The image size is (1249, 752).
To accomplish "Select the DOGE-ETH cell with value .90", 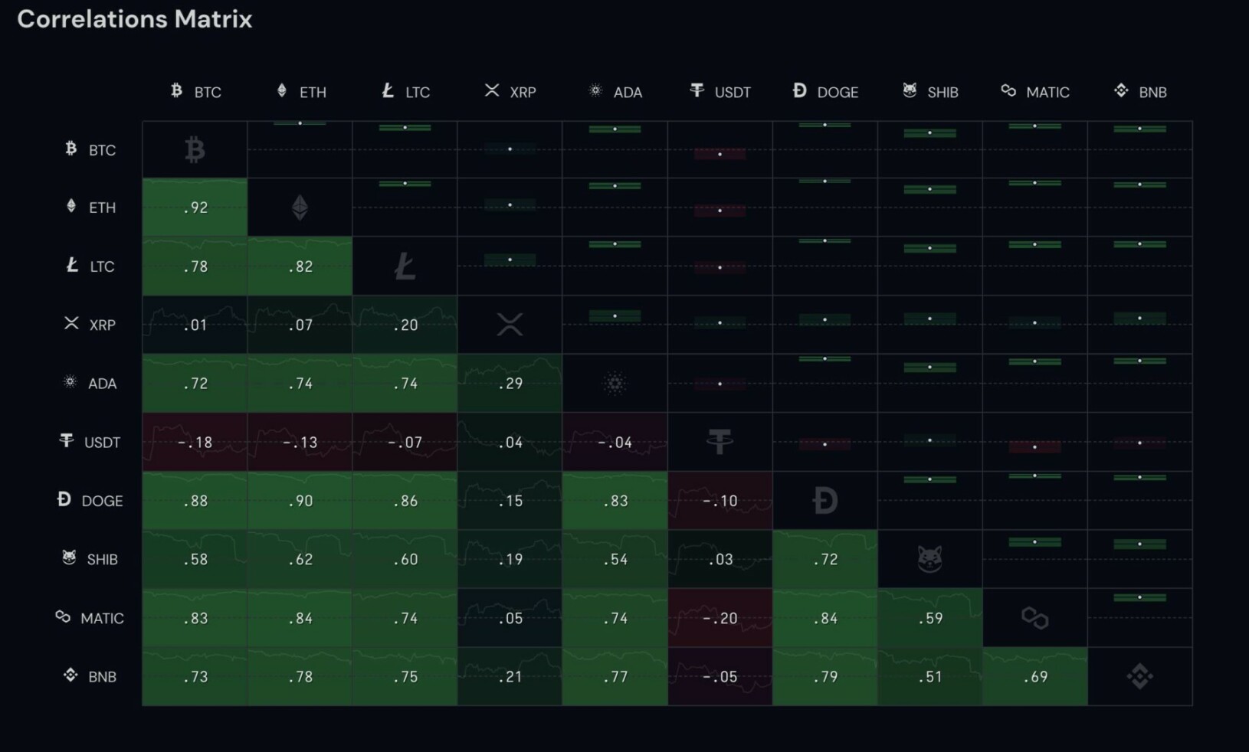I will click(300, 500).
